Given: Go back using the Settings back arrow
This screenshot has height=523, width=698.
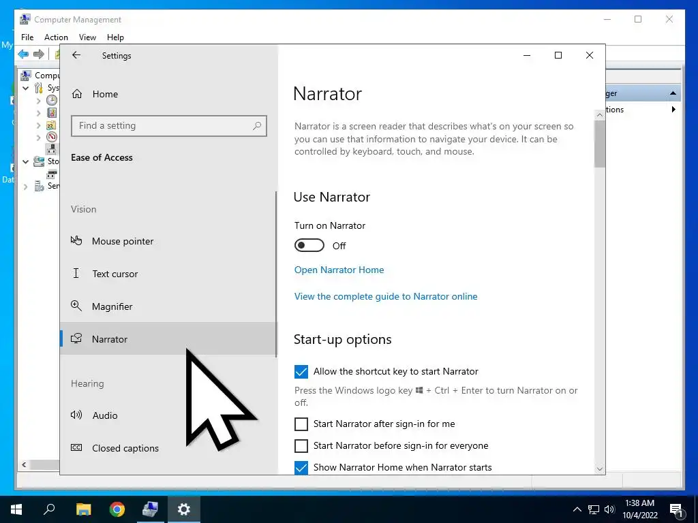Looking at the screenshot, I should 76,55.
